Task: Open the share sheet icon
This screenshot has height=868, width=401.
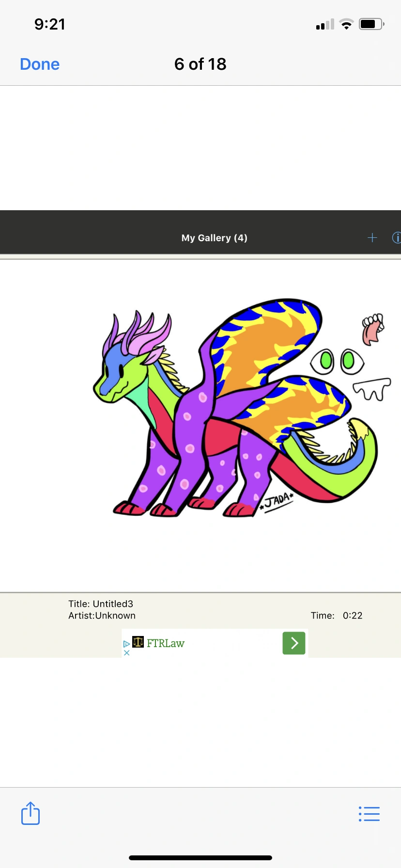Action: pyautogui.click(x=31, y=813)
